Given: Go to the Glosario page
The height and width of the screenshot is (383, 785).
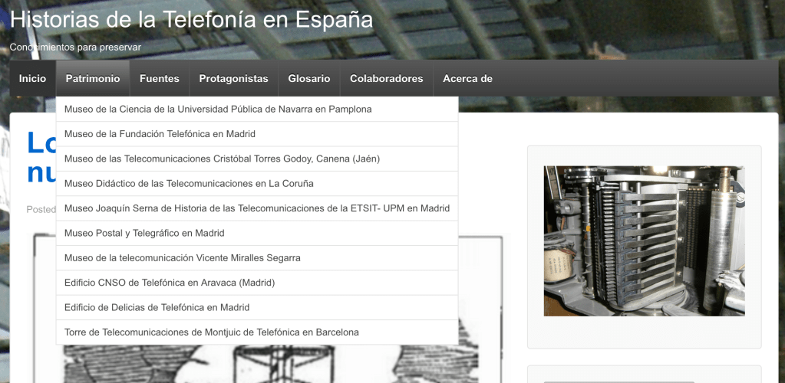Looking at the screenshot, I should [308, 78].
